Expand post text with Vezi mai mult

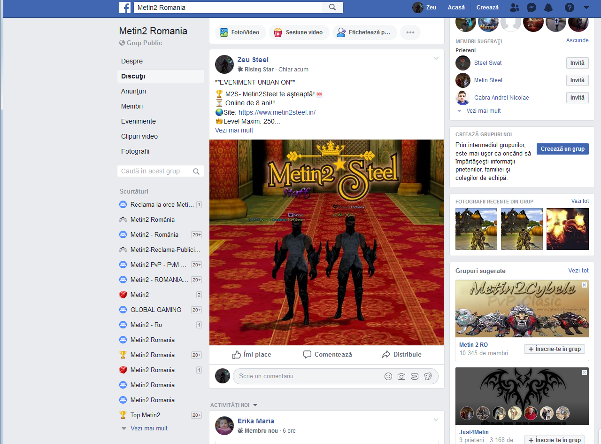click(234, 130)
